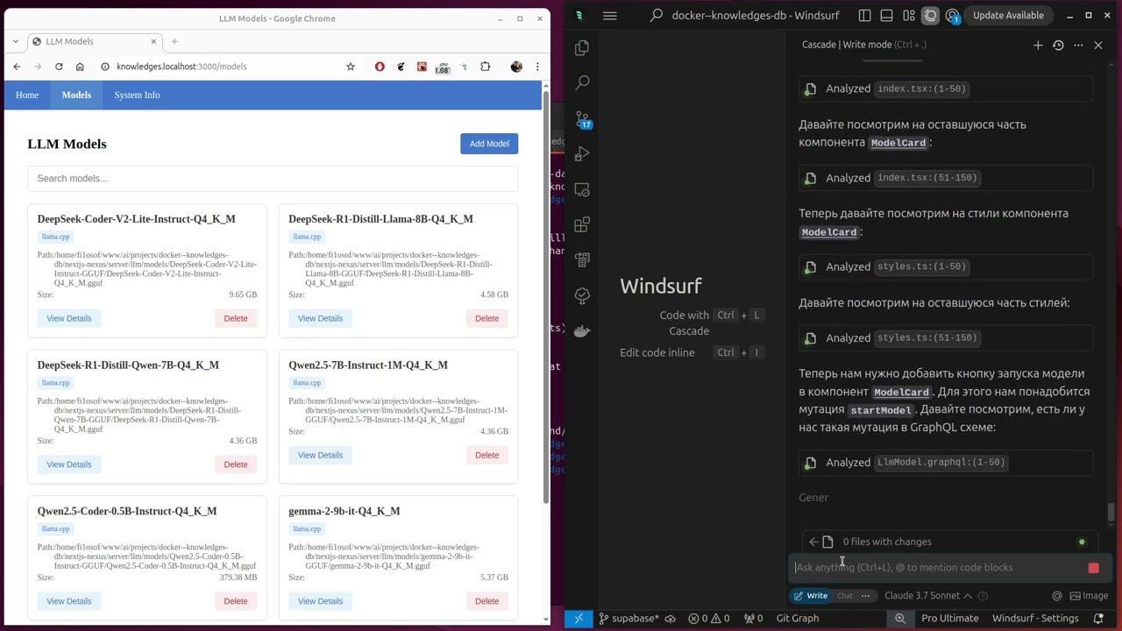Image resolution: width=1122 pixels, height=631 pixels.
Task: Close the Cascade panel
Action: (x=1098, y=45)
